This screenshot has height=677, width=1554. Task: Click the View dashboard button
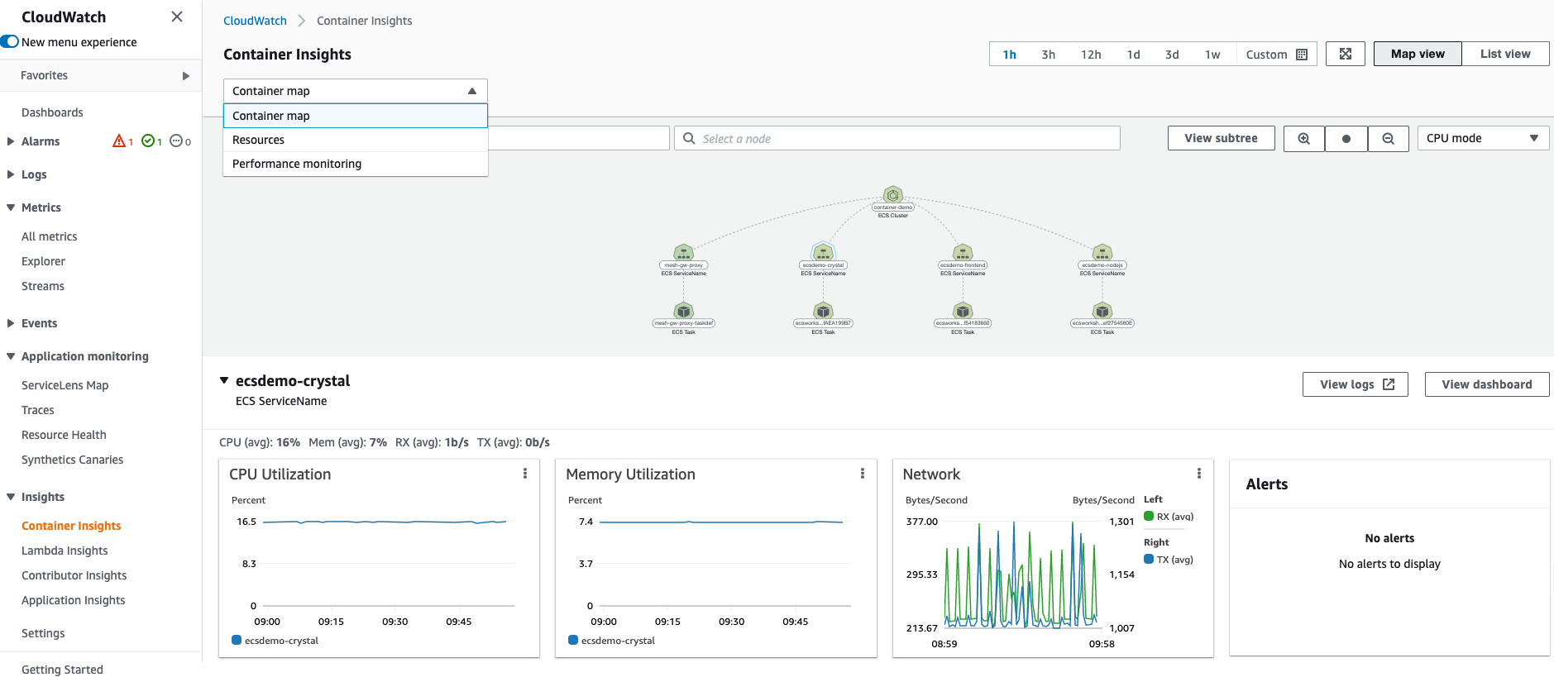click(x=1486, y=384)
